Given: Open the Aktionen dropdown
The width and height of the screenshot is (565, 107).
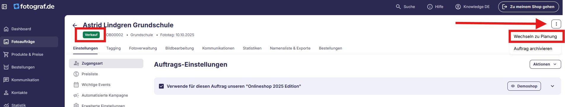Looking at the screenshot, I should 545,64.
